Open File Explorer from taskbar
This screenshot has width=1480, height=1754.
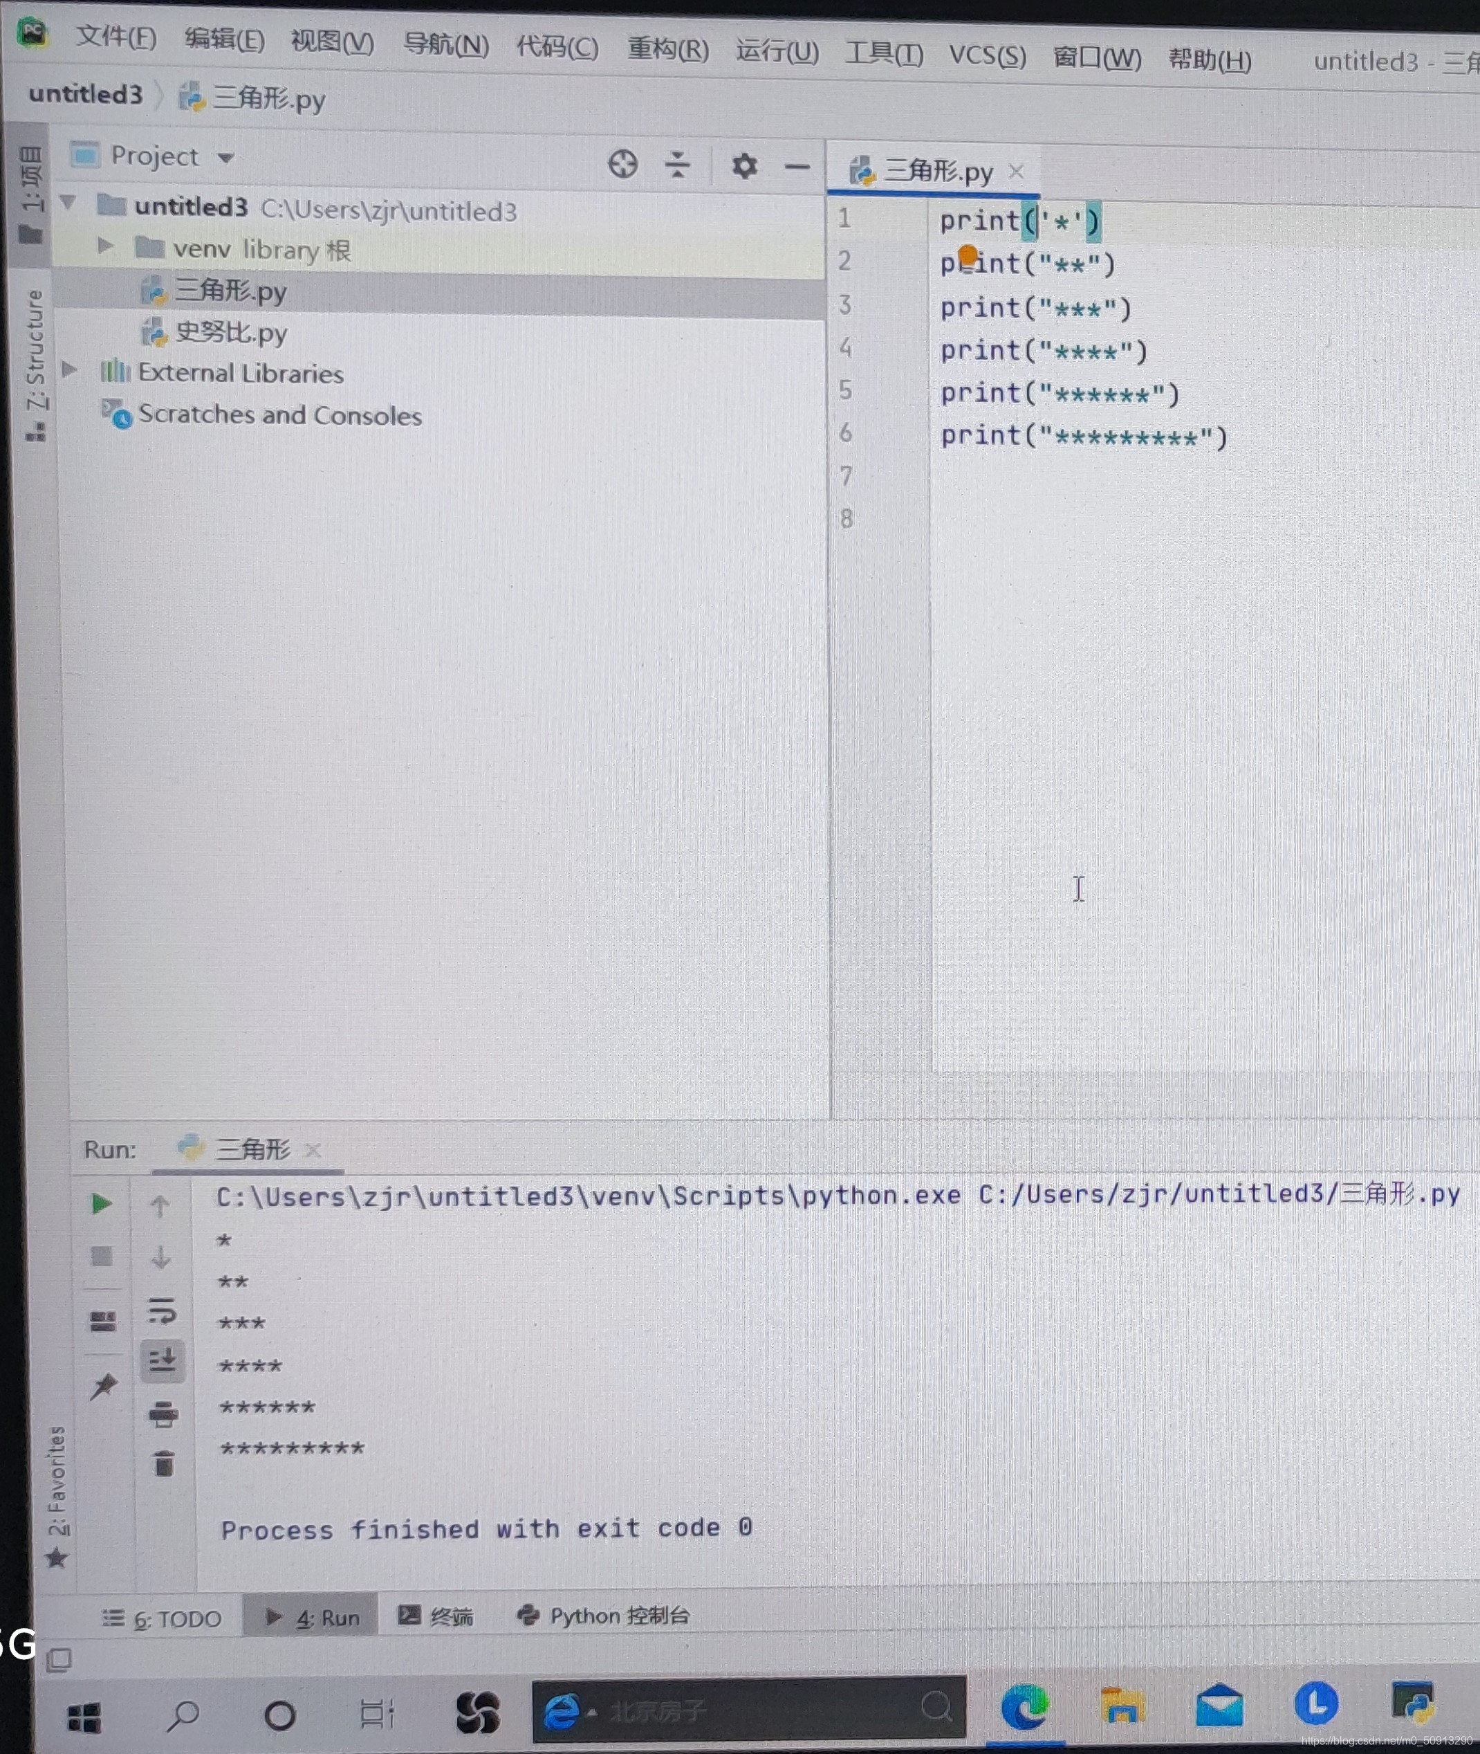point(1122,1706)
